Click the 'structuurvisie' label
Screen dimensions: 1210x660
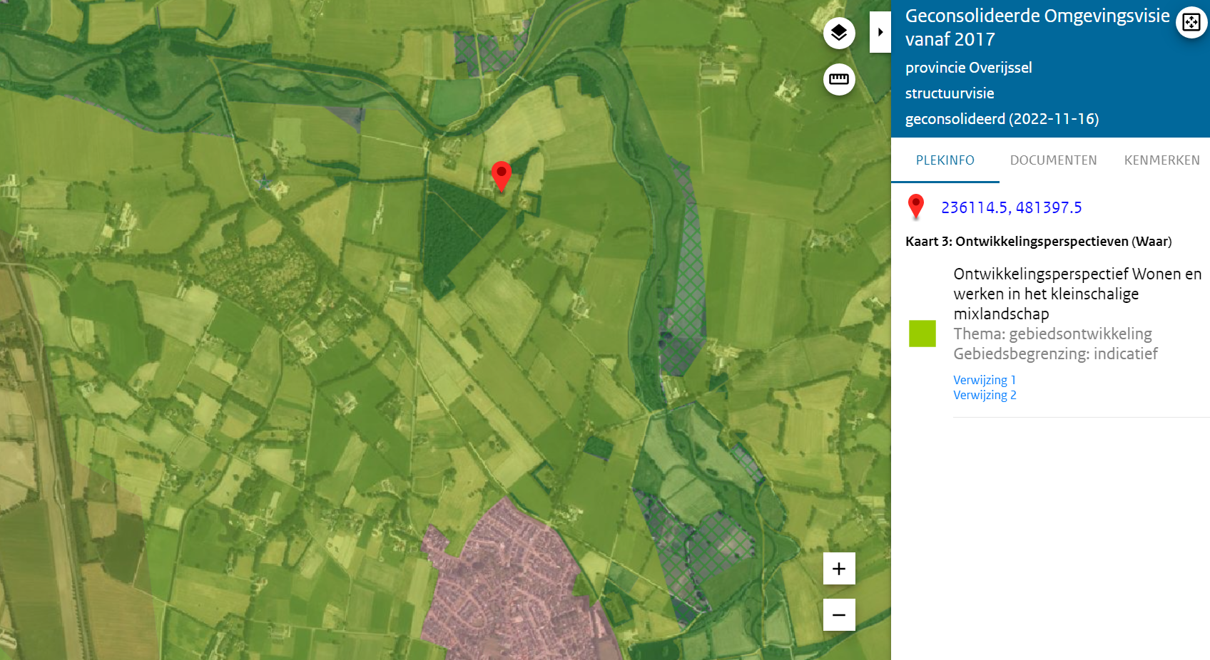coord(950,93)
